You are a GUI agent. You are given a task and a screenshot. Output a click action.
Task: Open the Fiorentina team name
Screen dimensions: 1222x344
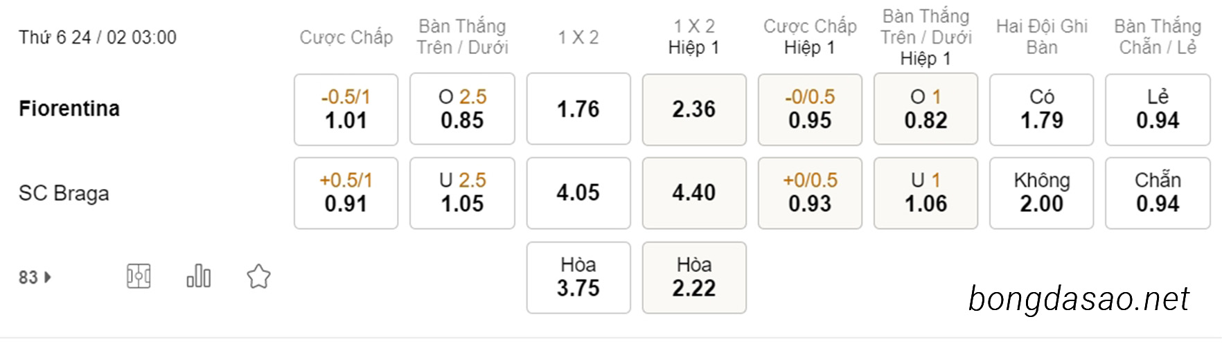pos(69,109)
